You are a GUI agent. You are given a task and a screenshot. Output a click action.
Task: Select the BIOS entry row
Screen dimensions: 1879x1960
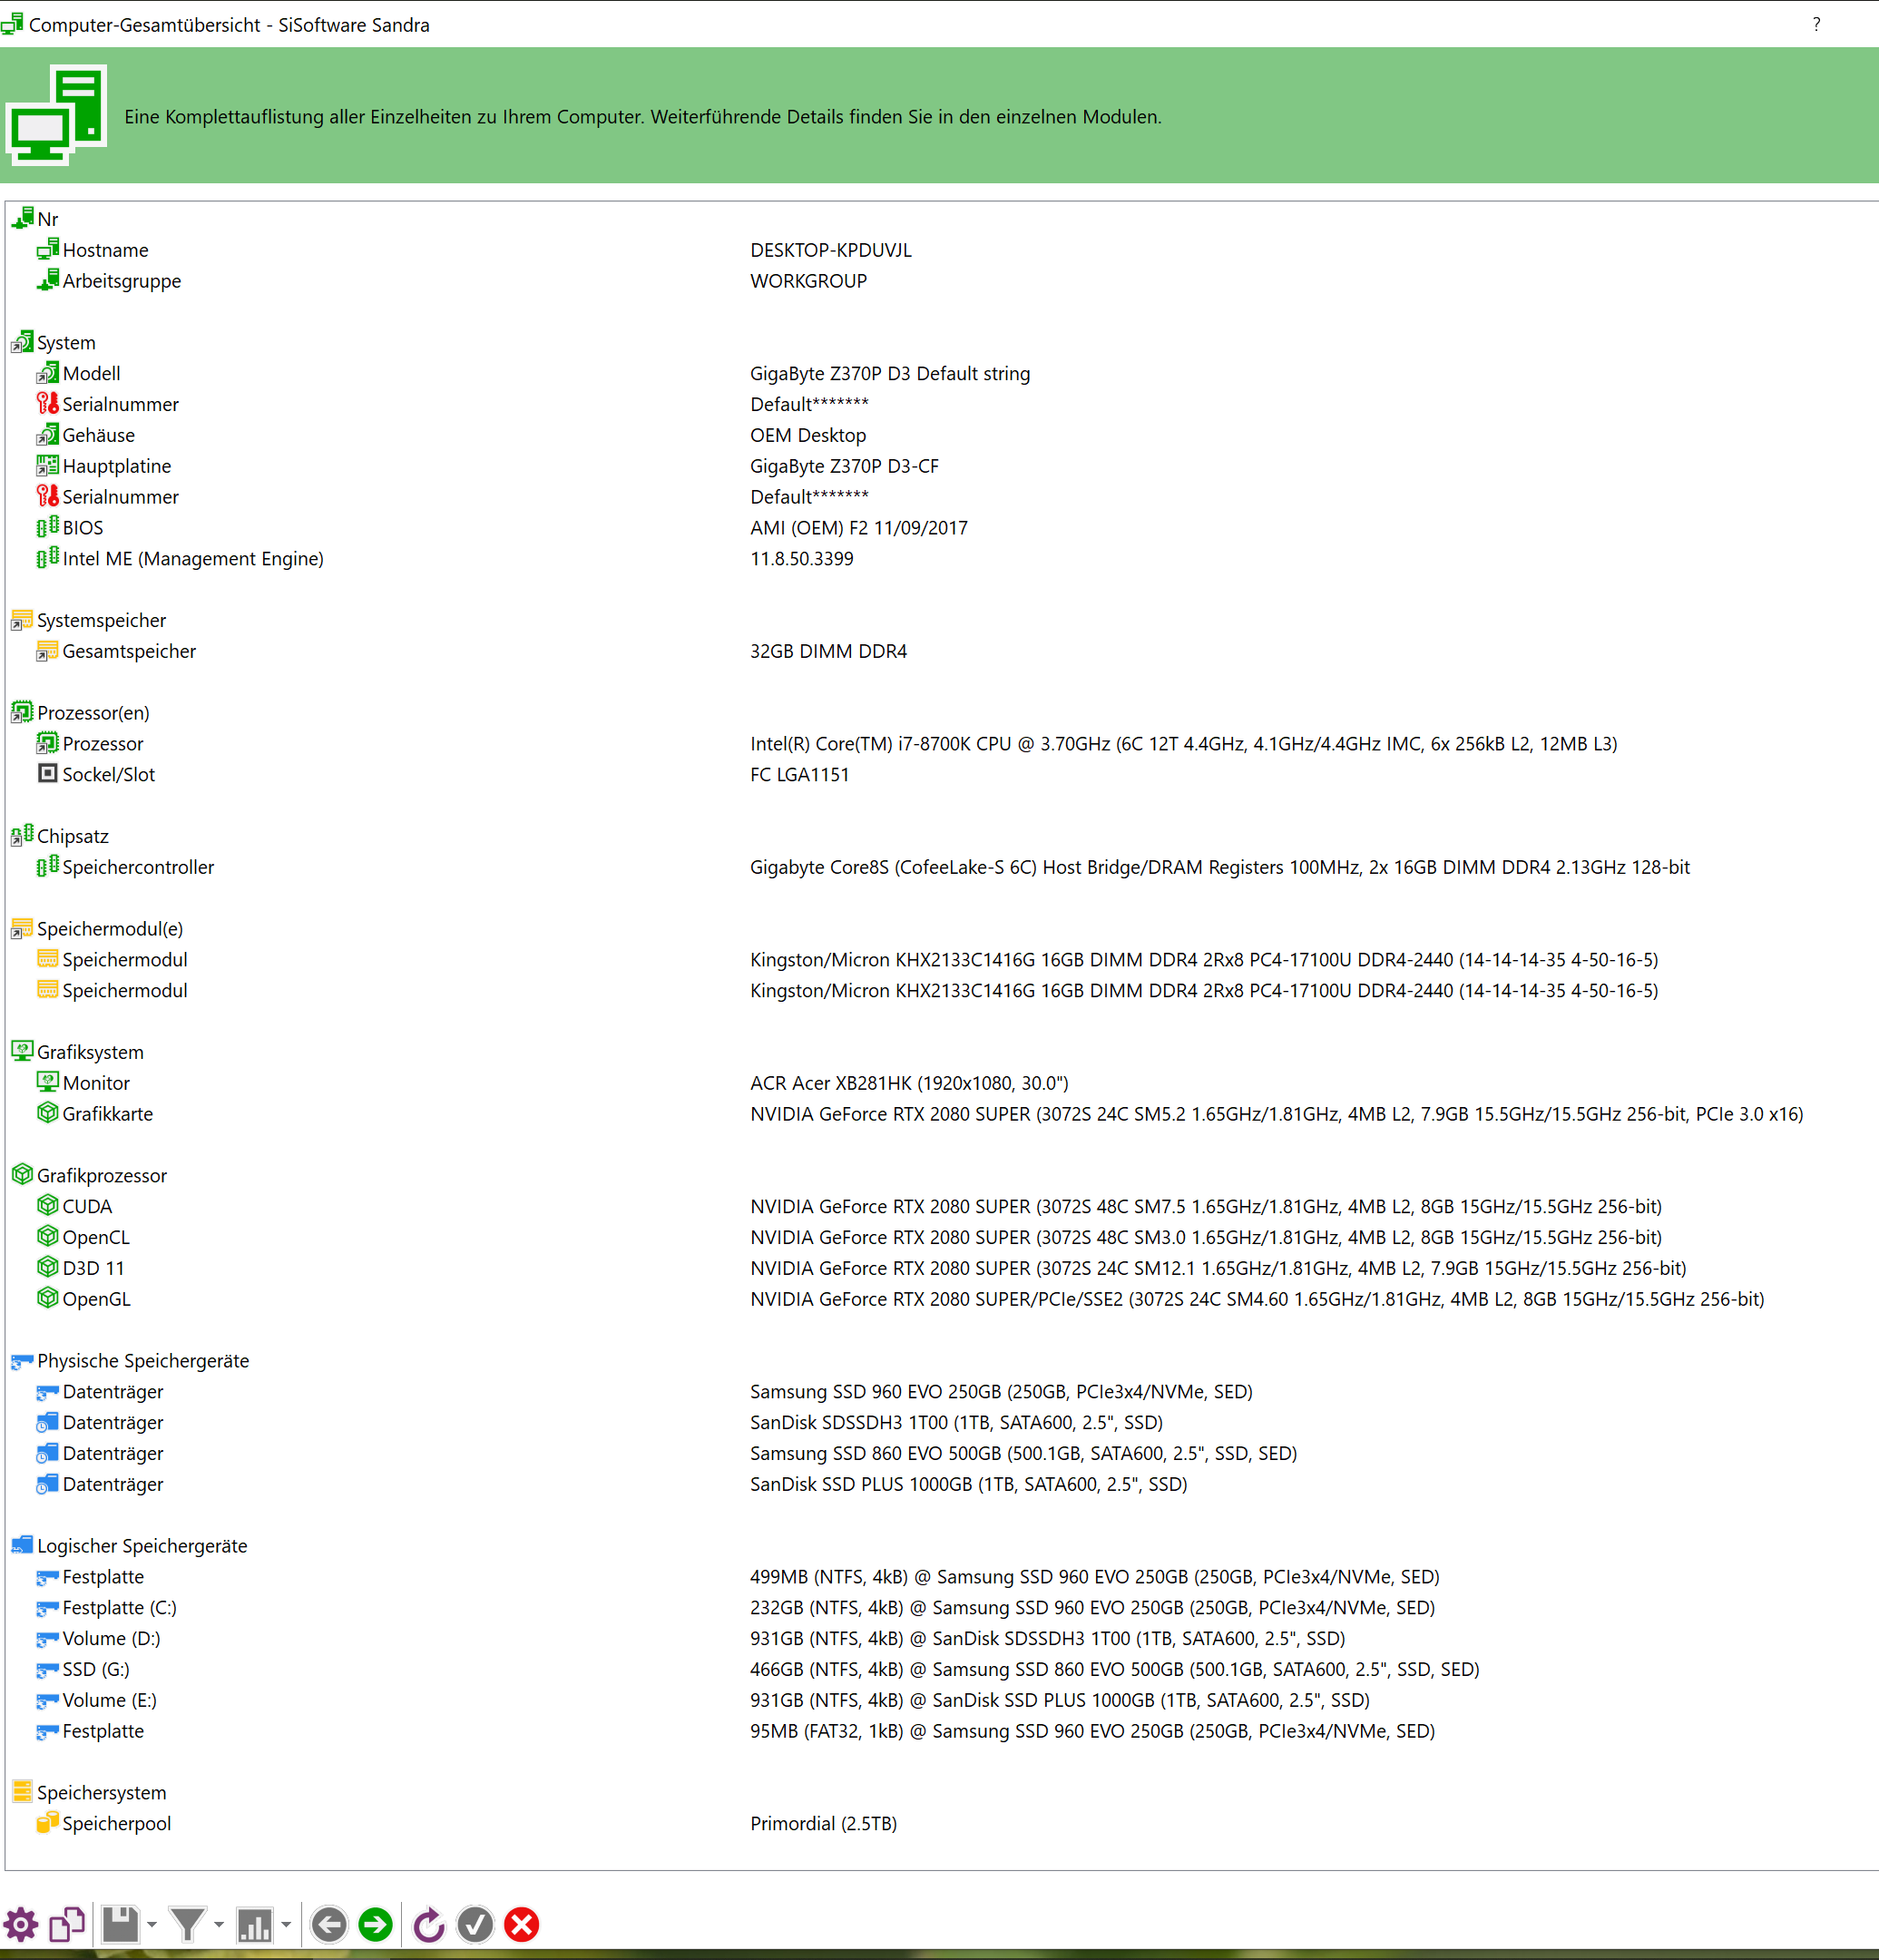[x=83, y=528]
